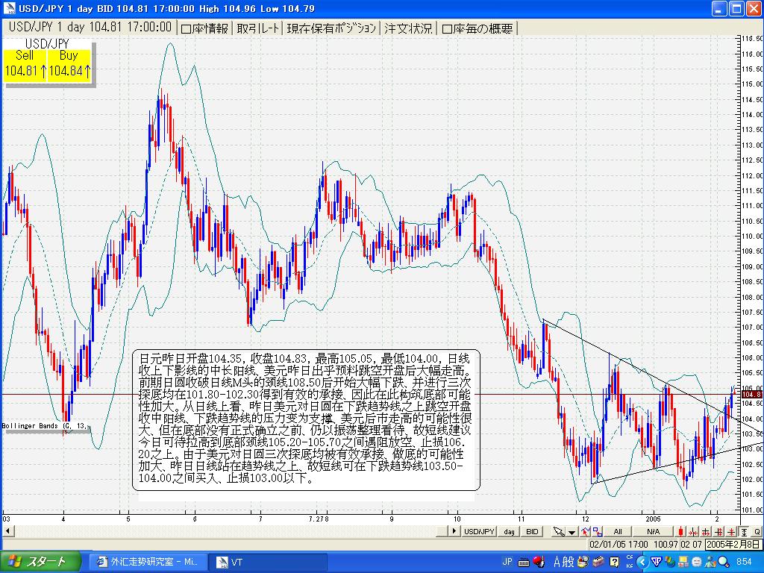Click the trend line drawing tool icon
The width and height of the screenshot is (764, 573).
pyautogui.click(x=585, y=531)
